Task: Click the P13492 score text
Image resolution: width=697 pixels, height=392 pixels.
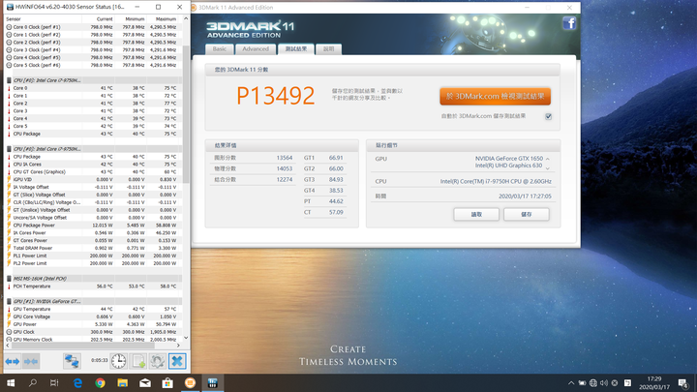Action: [276, 96]
